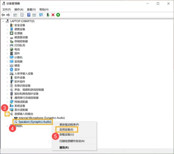
Task: Click the 打印队列 printer icon
Action: click(12, 45)
